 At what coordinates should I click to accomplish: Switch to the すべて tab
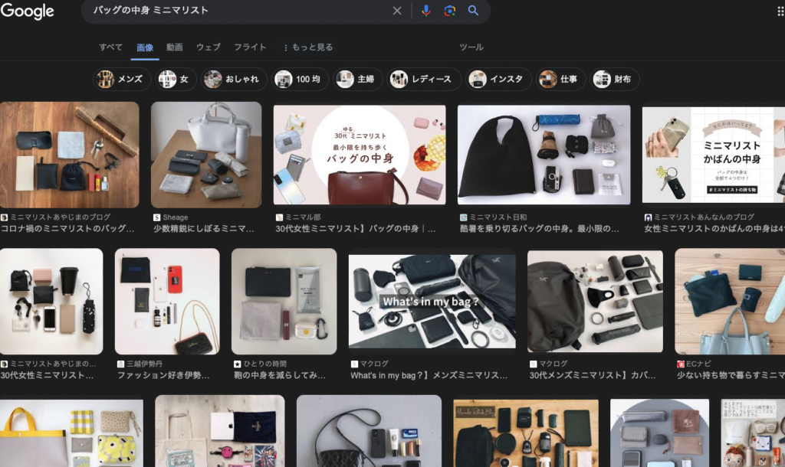tap(110, 47)
